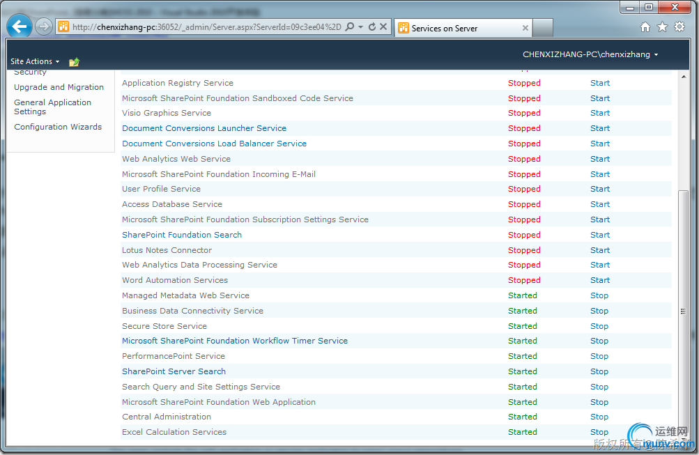
Task: Open browser Tools gear icon
Action: coord(679,26)
